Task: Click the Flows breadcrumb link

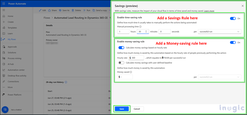Action: pyautogui.click(x=47, y=18)
